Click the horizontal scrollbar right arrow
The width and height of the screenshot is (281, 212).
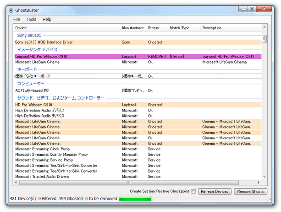click(x=259, y=183)
